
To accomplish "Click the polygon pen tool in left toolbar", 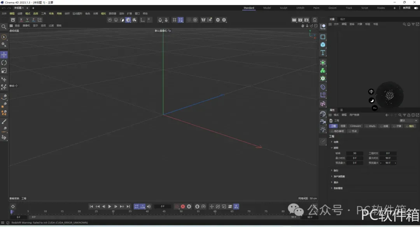I will coord(4,105).
